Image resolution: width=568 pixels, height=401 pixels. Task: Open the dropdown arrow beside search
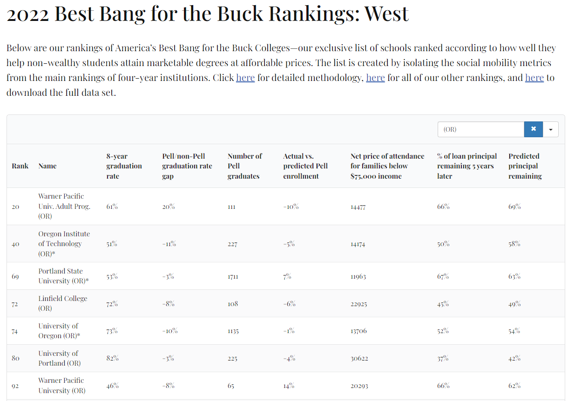pos(551,129)
